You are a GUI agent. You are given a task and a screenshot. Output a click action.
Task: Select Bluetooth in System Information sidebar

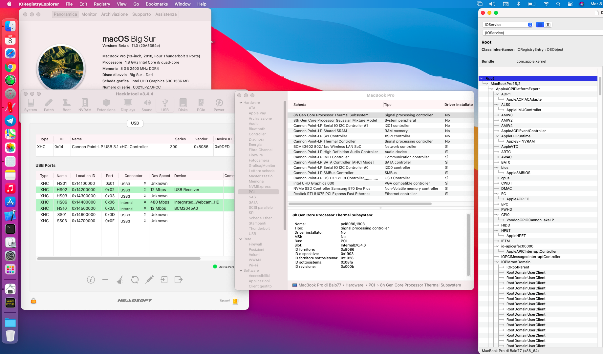(x=257, y=129)
